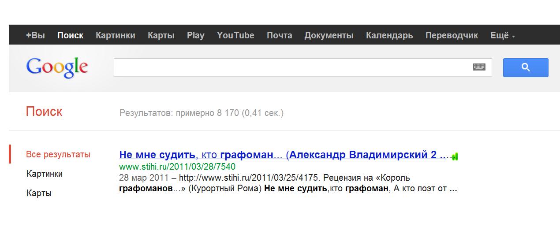Go to Картинки in the top navigation bar
The image size is (560, 238).
115,36
